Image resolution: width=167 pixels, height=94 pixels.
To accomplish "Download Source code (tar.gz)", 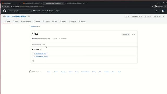I will click(x=42, y=57).
